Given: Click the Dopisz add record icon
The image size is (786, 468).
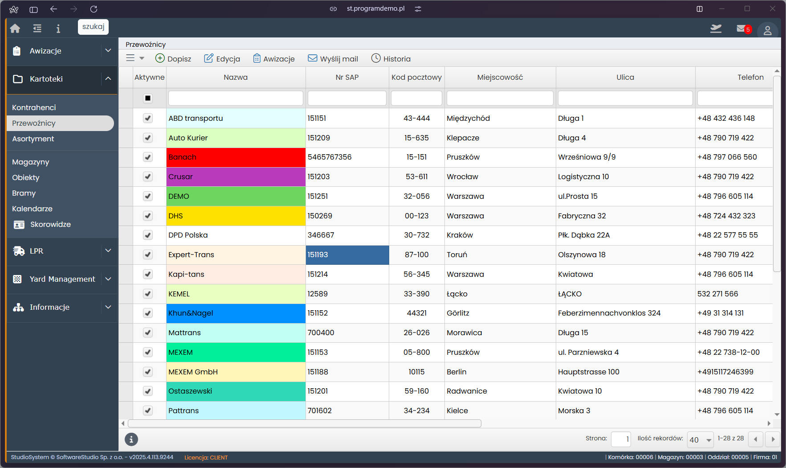Looking at the screenshot, I should (x=160, y=58).
